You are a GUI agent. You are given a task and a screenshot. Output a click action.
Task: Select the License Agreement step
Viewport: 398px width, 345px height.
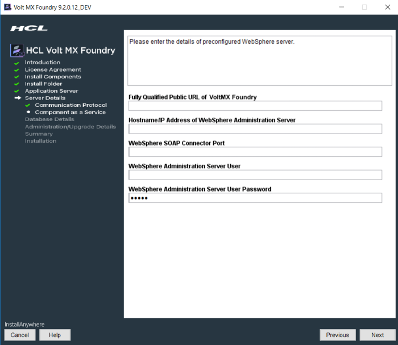[x=53, y=69]
